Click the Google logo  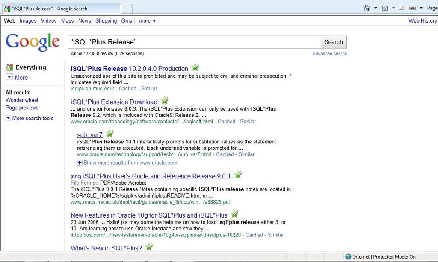(x=33, y=42)
